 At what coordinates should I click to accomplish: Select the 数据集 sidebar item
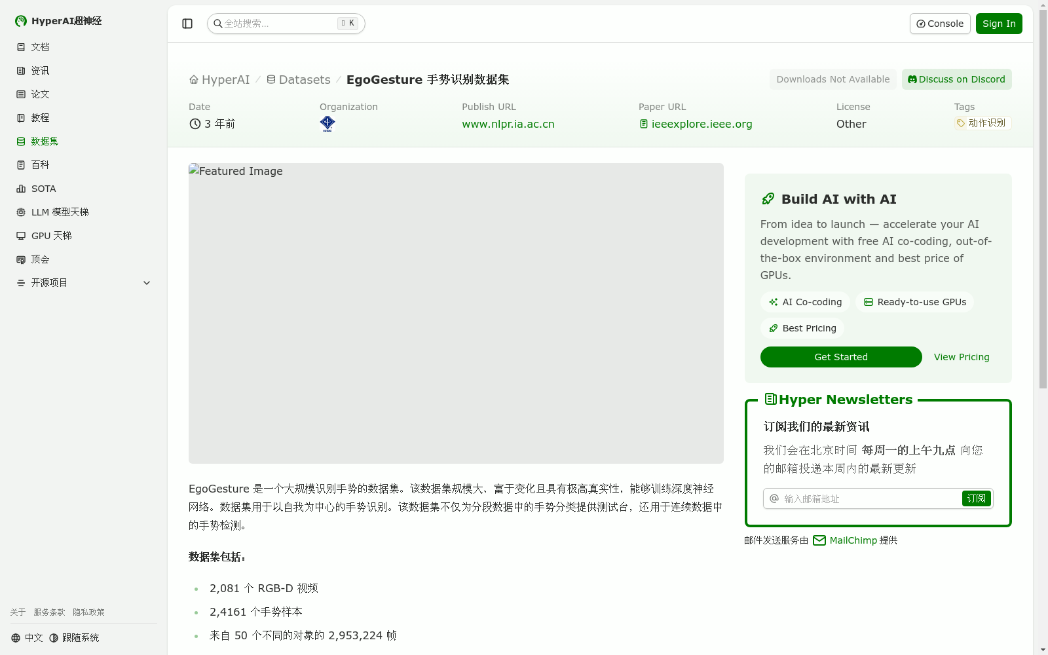tap(84, 141)
